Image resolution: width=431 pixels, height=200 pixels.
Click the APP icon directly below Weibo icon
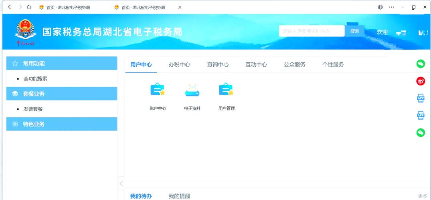[x=421, y=98]
